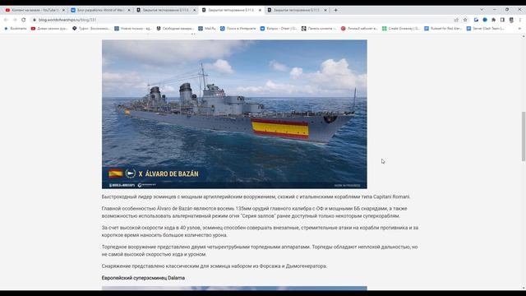
Task: Click the blue circle extension icon
Action: (x=485, y=20)
